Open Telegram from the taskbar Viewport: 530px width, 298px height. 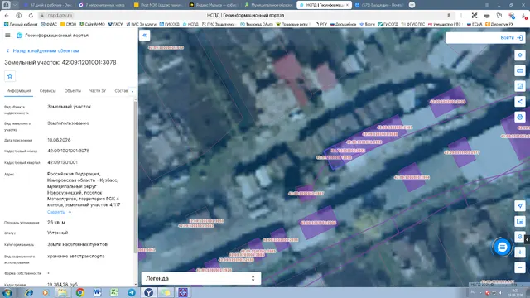[132, 292]
